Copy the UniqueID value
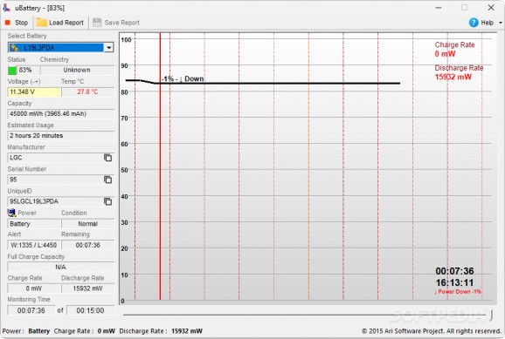The height and width of the screenshot is (339, 505). (x=107, y=201)
